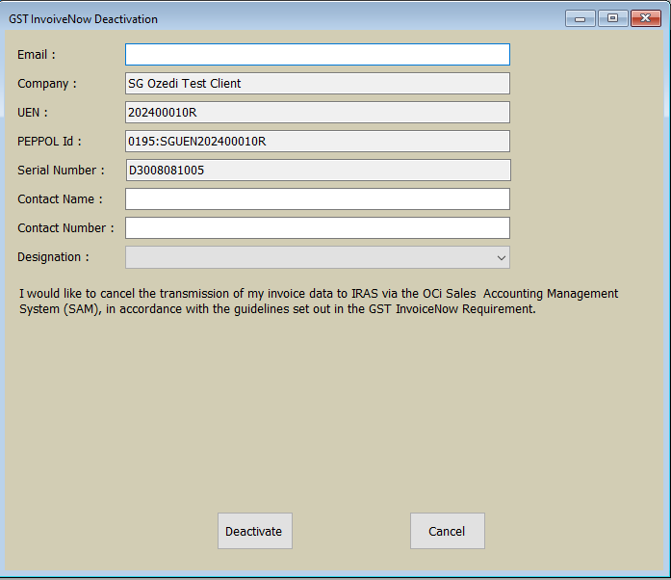Click into the Contact Number field
This screenshot has width=671, height=580.
pos(317,228)
